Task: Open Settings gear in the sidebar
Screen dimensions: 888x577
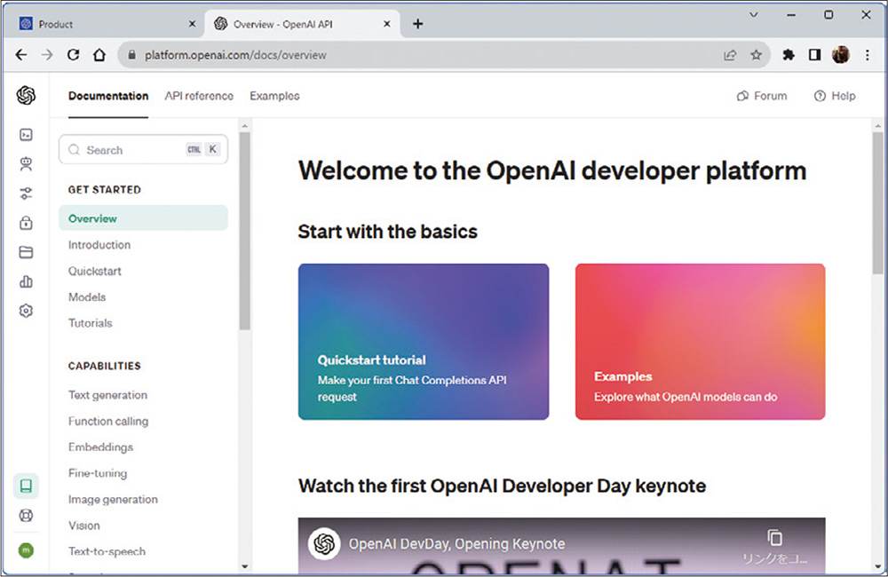Action: point(26,311)
